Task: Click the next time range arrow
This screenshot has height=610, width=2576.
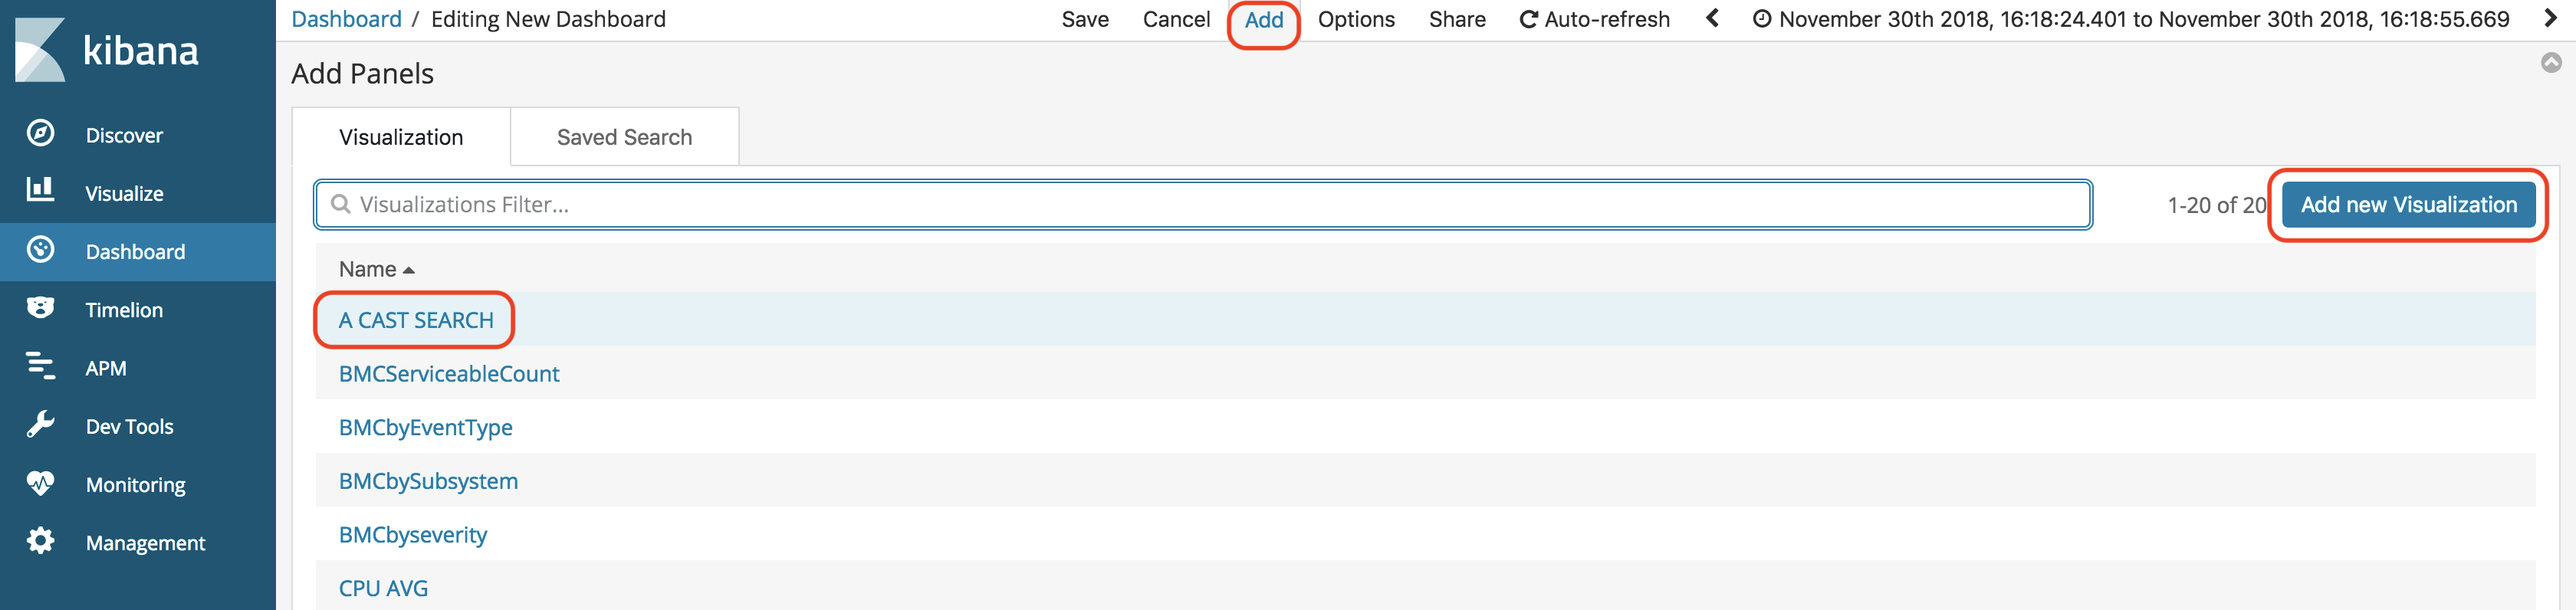Action: [2549, 18]
